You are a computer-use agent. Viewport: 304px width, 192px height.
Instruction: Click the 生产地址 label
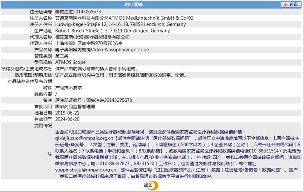tap(43, 31)
